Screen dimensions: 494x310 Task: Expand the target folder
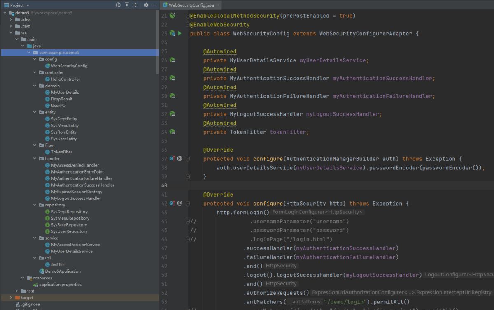11,298
